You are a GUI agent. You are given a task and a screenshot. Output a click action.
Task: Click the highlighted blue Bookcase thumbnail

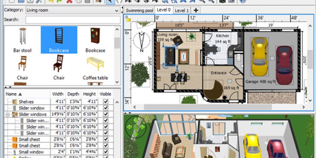[59, 39]
